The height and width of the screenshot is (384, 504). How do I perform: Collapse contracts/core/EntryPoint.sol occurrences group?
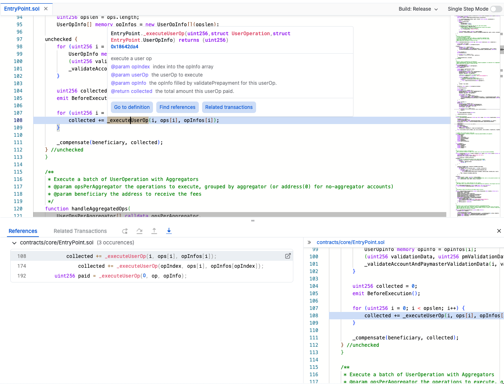(x=15, y=243)
